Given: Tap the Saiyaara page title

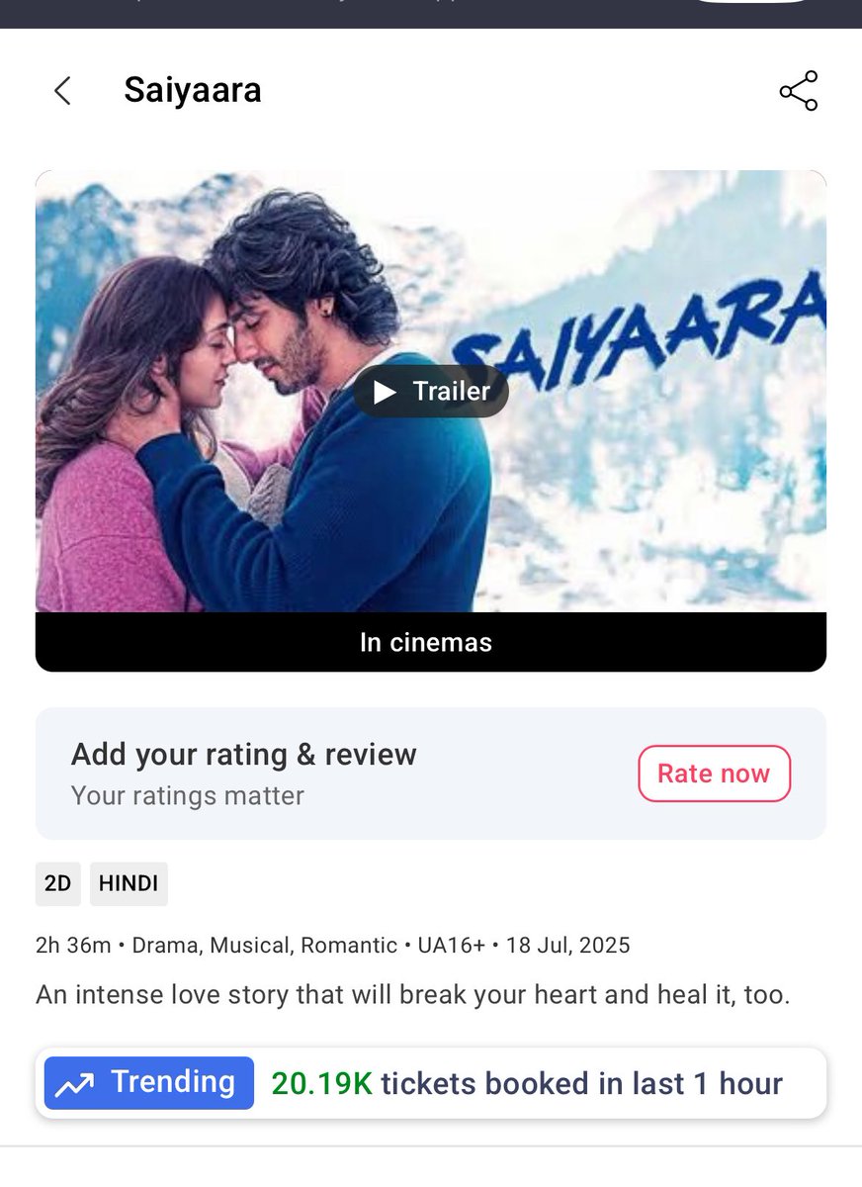Looking at the screenshot, I should [x=193, y=90].
